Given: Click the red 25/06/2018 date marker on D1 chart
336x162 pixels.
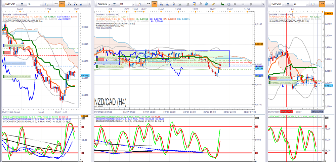Looking at the screenshot, I should (286, 112).
